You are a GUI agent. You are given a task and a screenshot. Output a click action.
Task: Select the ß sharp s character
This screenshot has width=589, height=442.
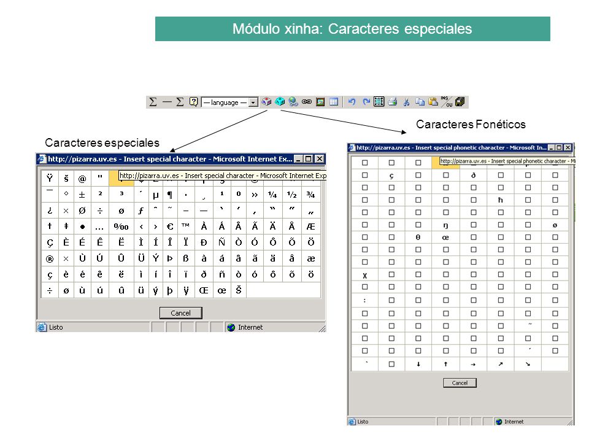pos(185,258)
